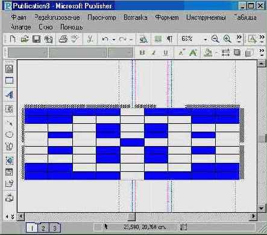Toggle Underline formatting button
The height and width of the screenshot is (235, 267).
tap(166, 52)
